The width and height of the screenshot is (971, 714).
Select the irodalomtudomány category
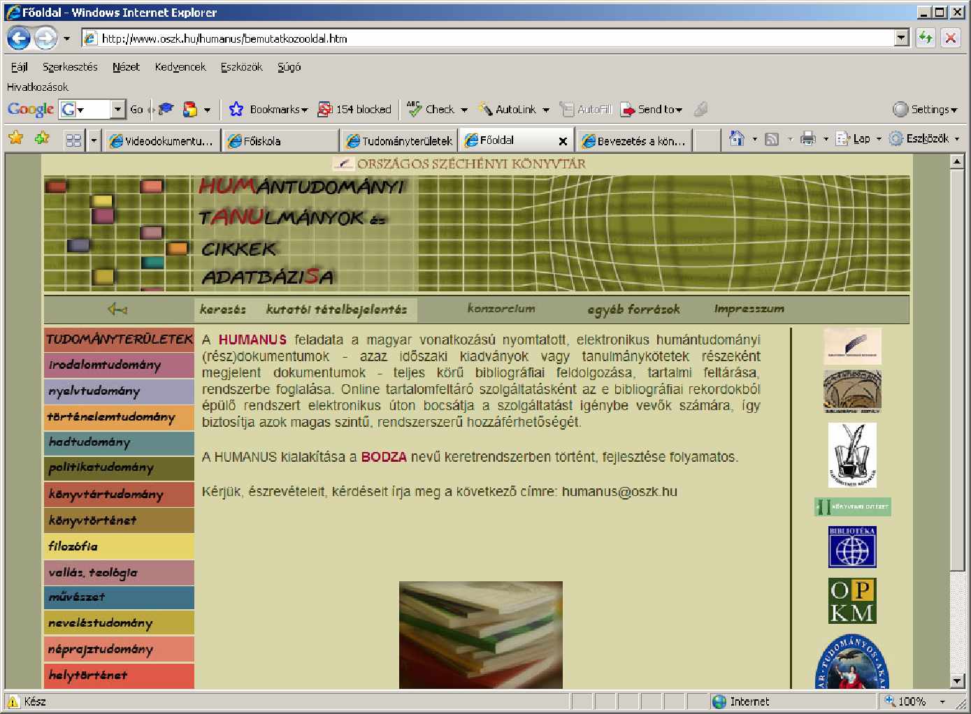point(119,365)
